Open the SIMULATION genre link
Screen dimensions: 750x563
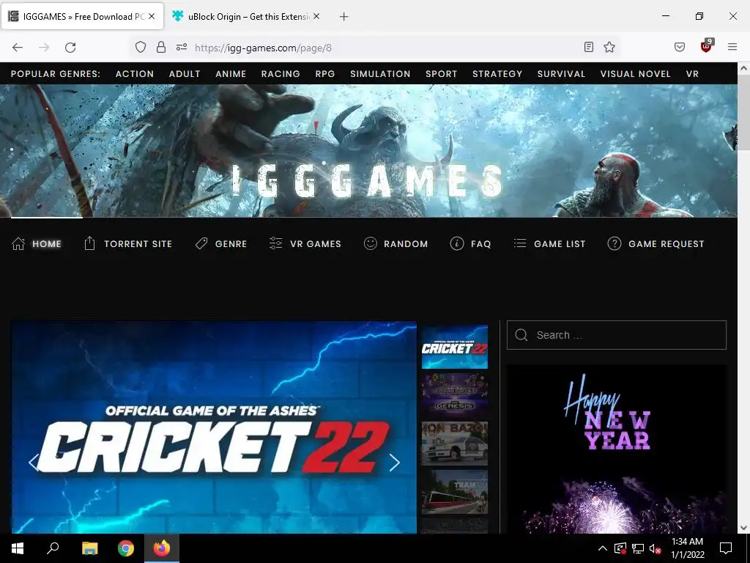pos(380,74)
